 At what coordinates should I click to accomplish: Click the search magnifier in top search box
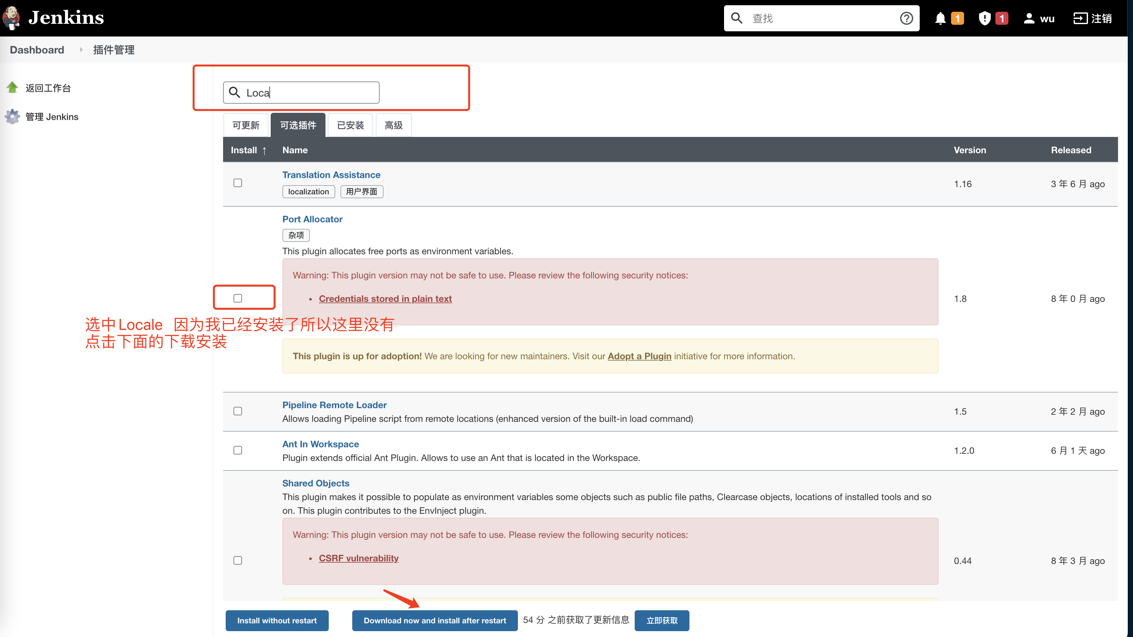[737, 18]
